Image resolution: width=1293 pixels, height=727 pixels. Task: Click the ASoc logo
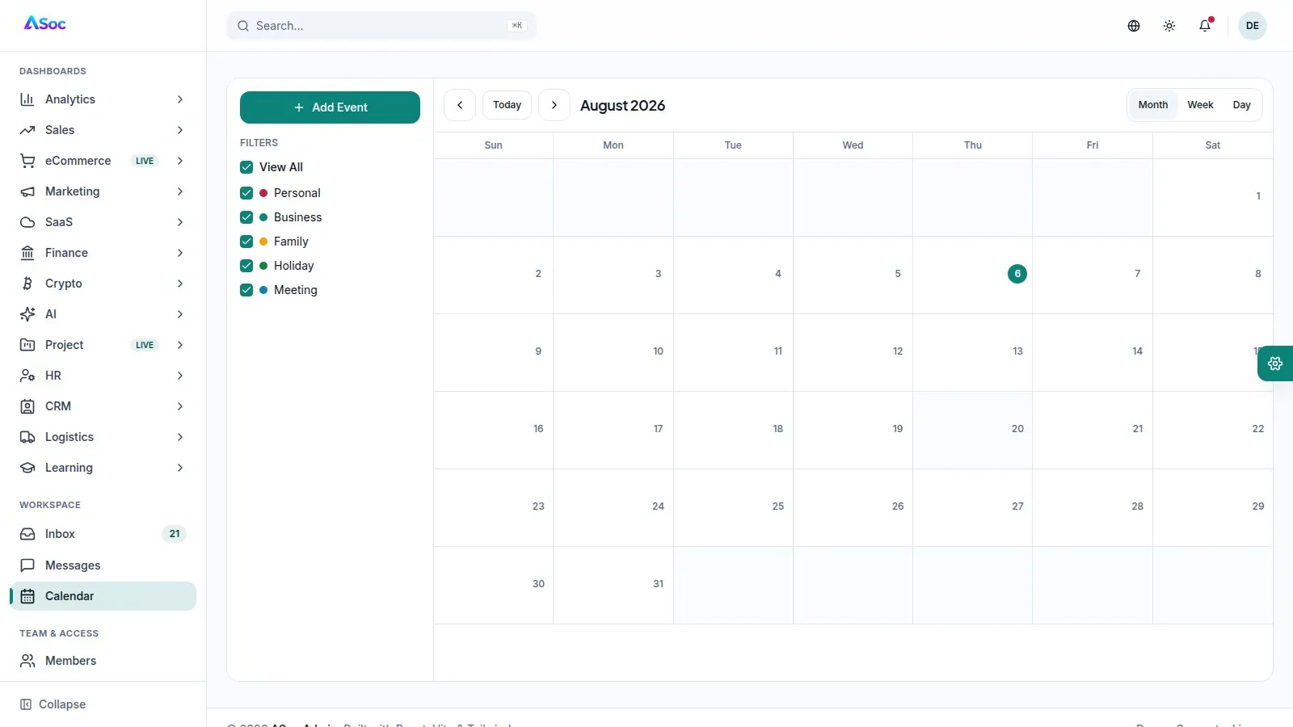pyautogui.click(x=45, y=23)
